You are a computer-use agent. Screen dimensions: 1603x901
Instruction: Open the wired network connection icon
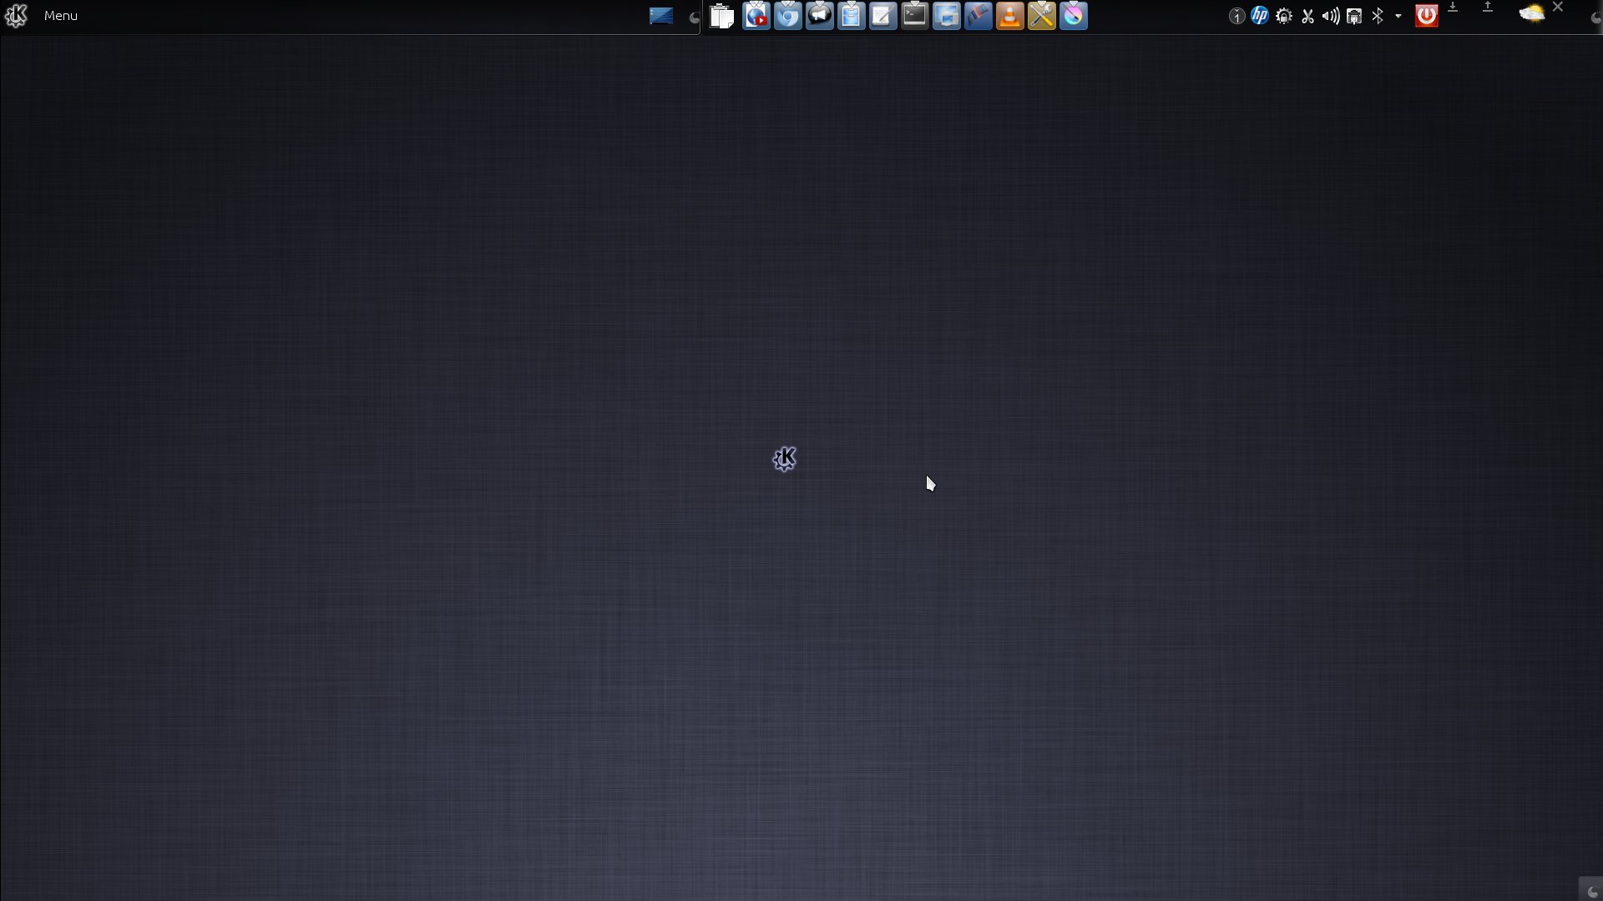[1354, 16]
